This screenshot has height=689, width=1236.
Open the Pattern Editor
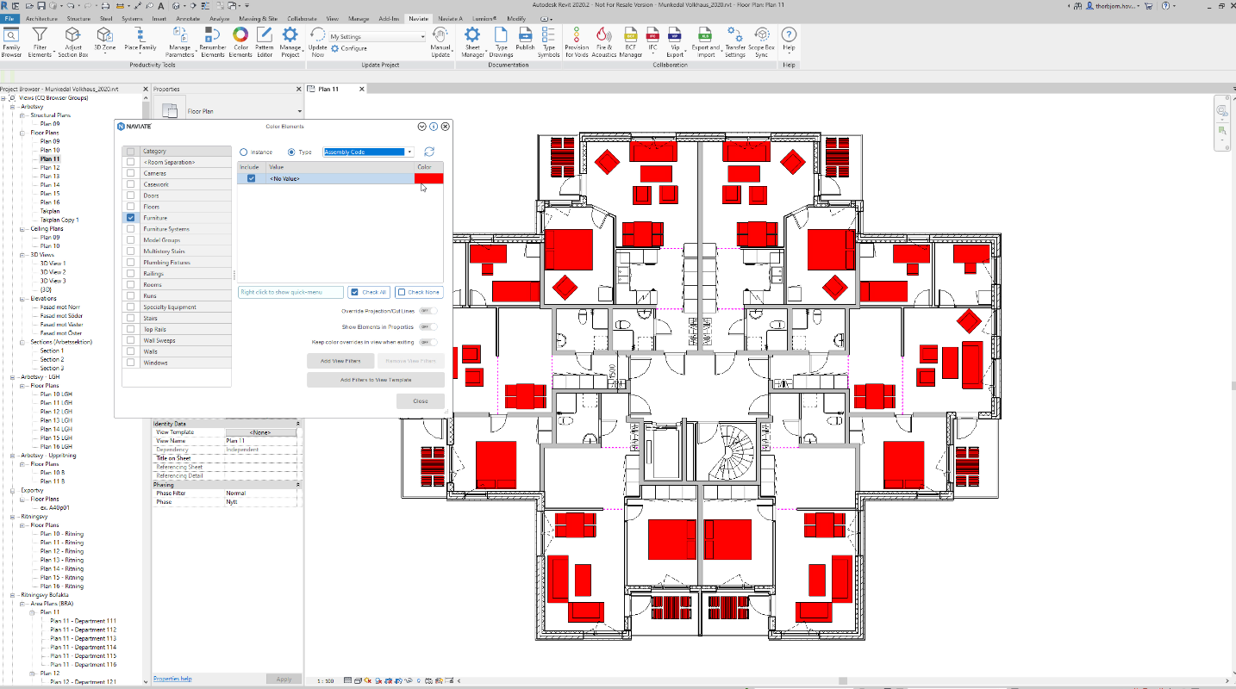[265, 40]
